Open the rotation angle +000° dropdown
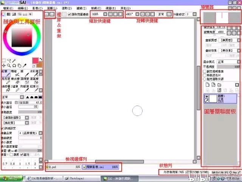 point(137,14)
